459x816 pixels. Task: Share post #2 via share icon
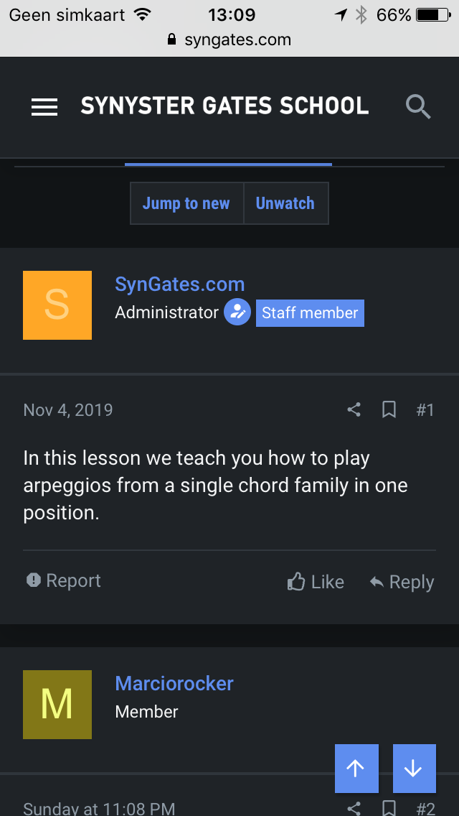(354, 808)
